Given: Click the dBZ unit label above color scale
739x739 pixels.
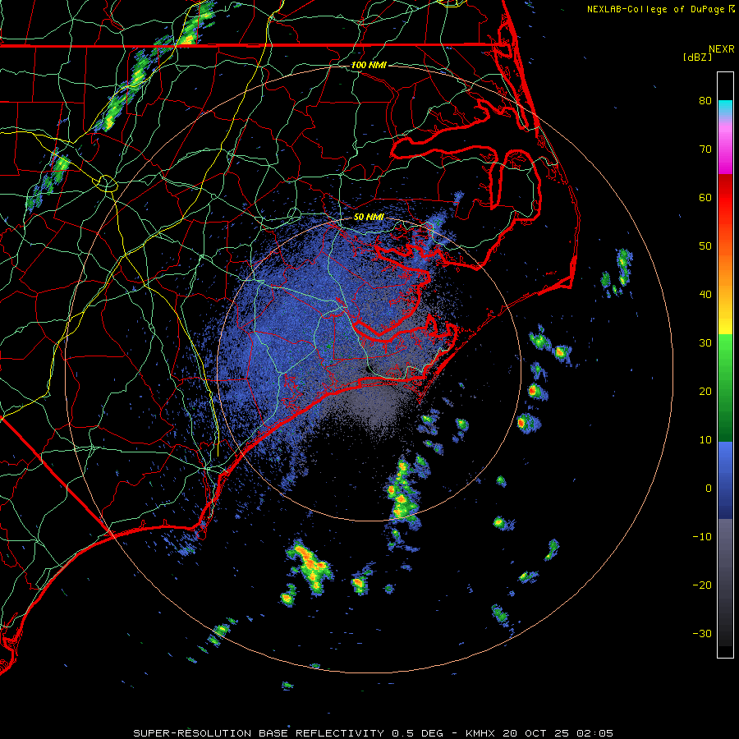Looking at the screenshot, I should [697, 57].
